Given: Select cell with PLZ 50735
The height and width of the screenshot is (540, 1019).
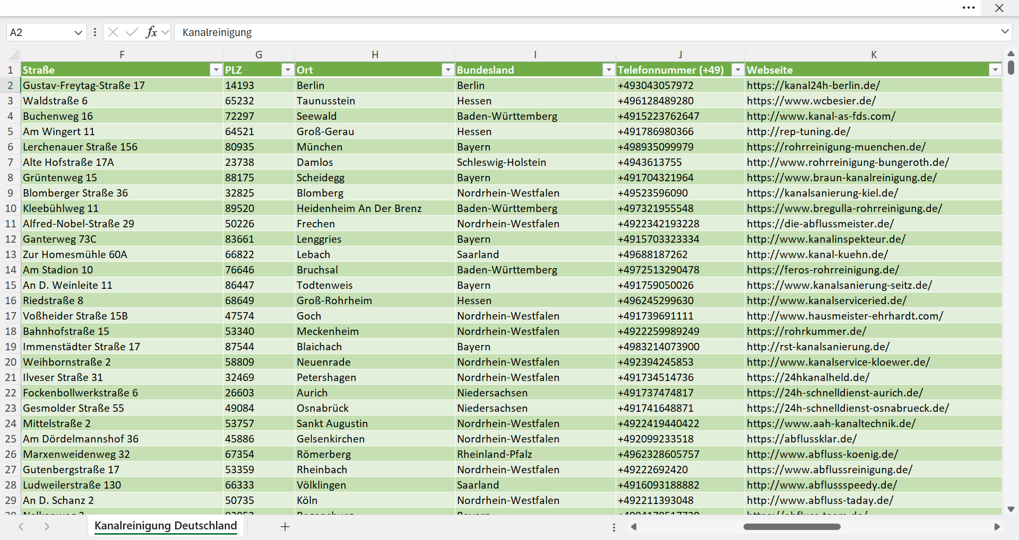Looking at the screenshot, I should 258,500.
